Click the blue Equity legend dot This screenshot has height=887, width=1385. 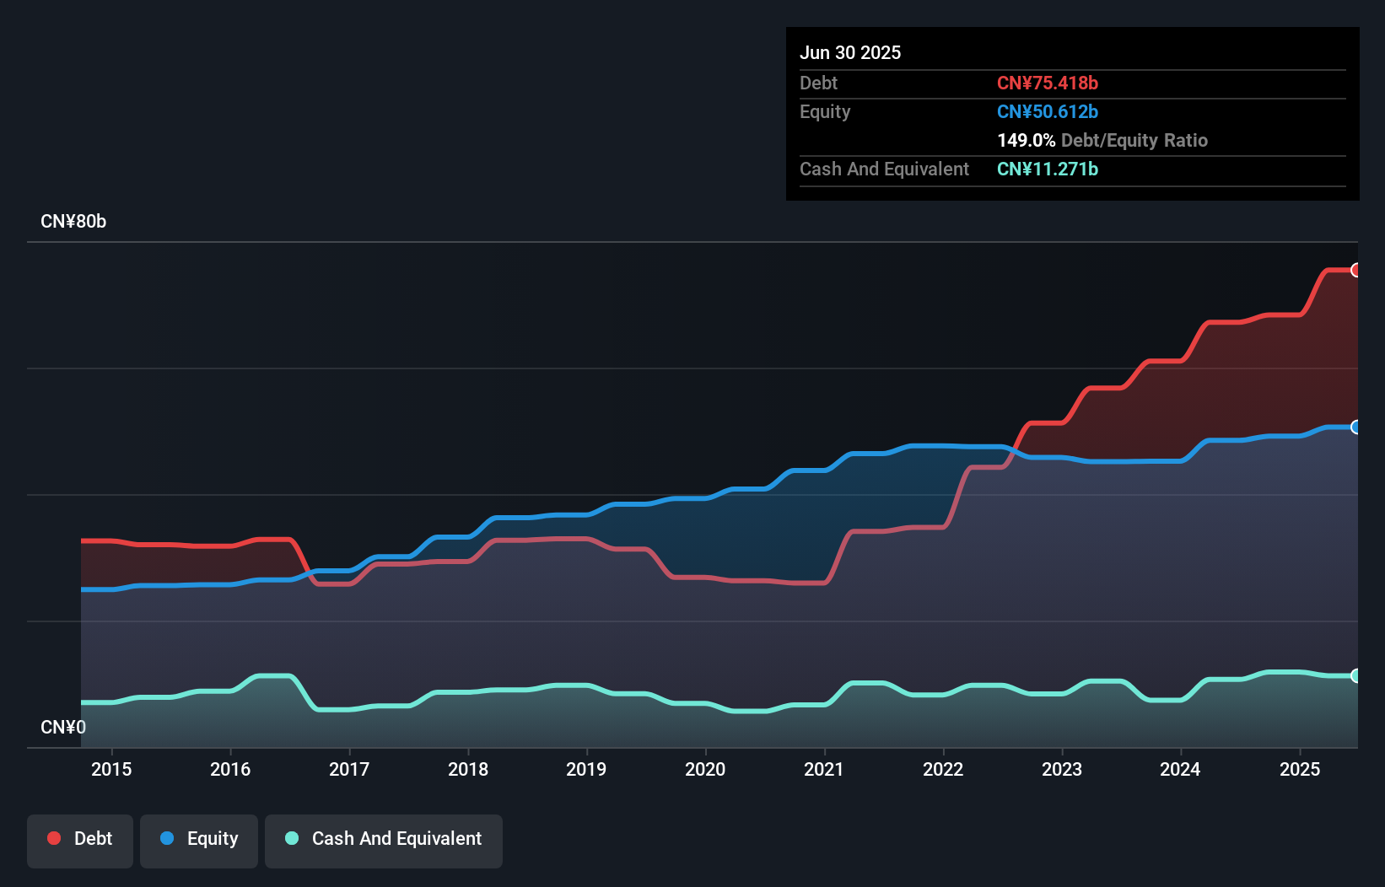point(167,838)
